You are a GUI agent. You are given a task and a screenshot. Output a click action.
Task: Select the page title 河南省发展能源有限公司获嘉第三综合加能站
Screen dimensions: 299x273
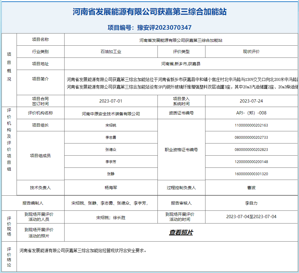[150, 12]
